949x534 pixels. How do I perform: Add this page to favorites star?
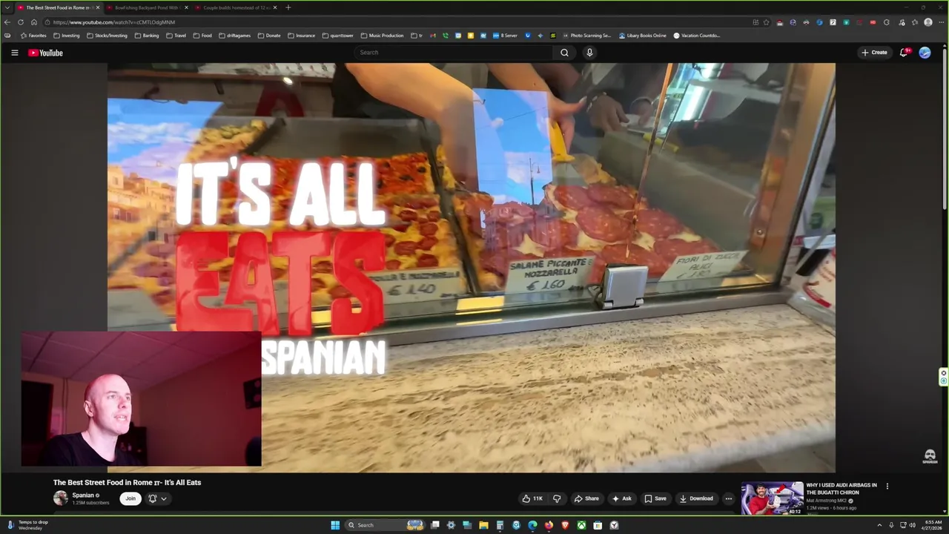[x=766, y=22]
